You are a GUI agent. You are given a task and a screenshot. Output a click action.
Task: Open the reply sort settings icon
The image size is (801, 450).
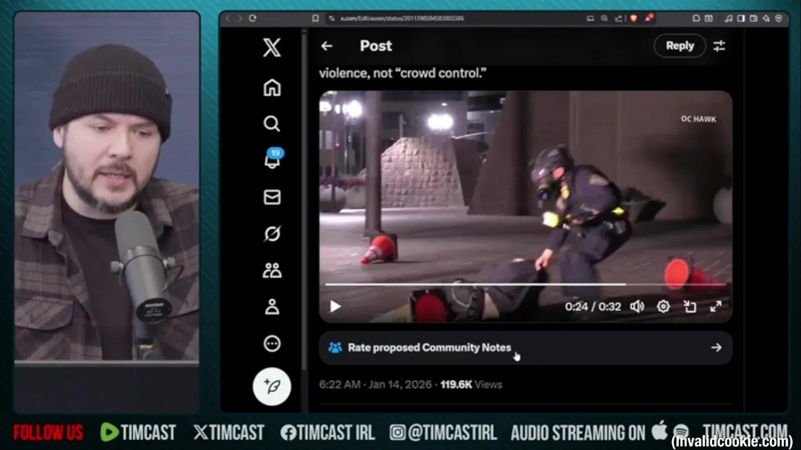coord(720,46)
